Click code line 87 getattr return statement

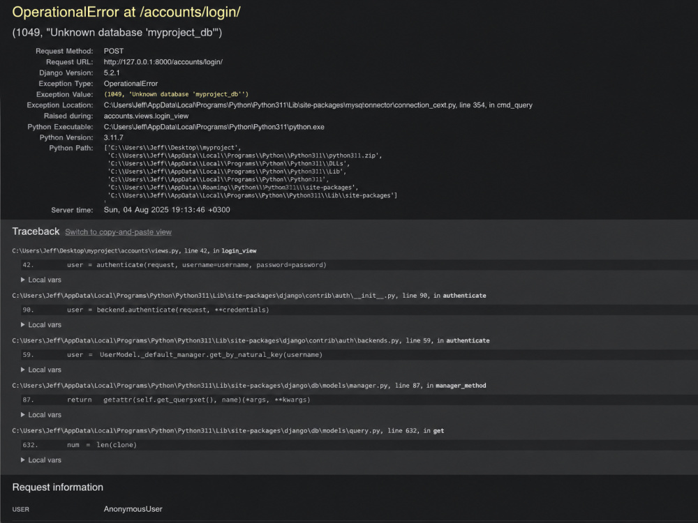359,400
